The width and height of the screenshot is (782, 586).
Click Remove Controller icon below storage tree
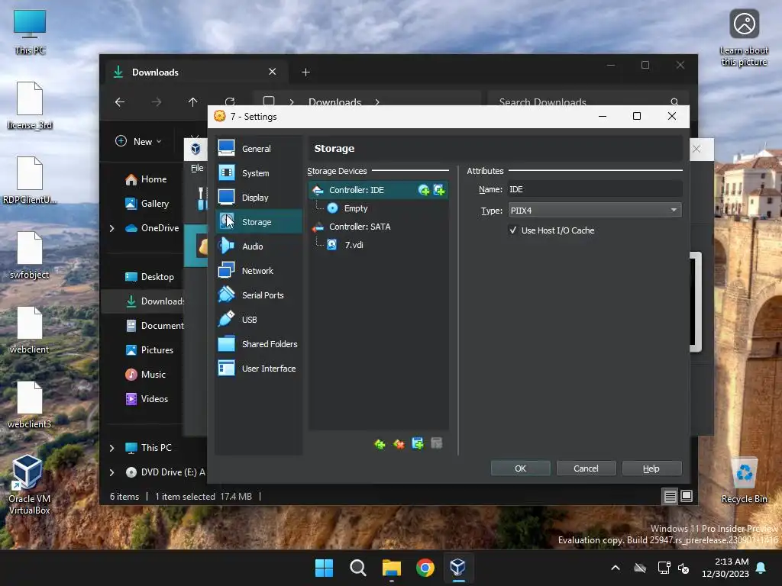[x=399, y=443]
